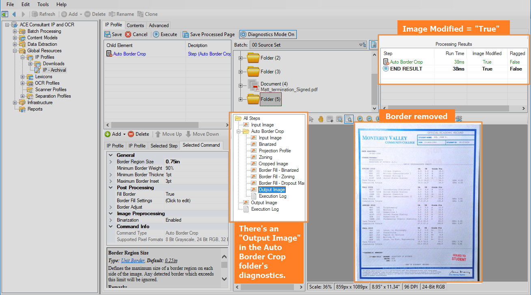Image resolution: width=531 pixels, height=295 pixels.
Task: Expand the Border Region Size property
Action: (x=111, y=162)
